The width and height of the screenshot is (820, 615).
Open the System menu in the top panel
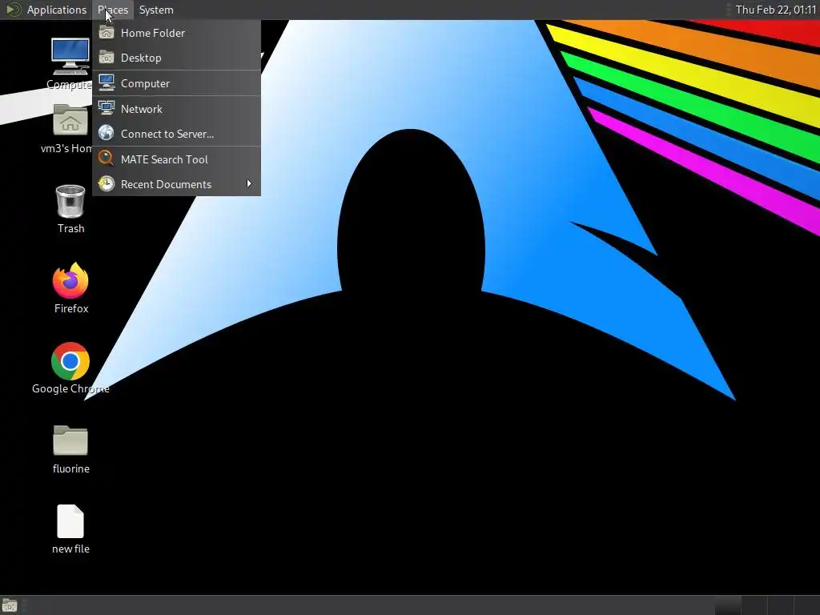click(x=156, y=10)
